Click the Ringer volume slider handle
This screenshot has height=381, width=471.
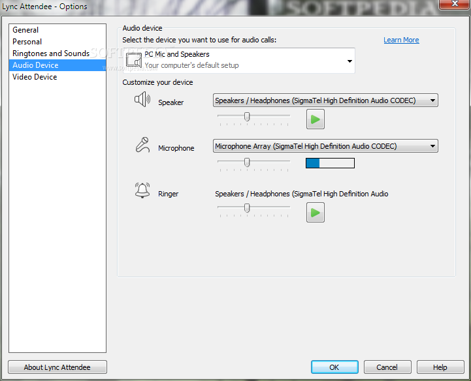click(x=247, y=208)
